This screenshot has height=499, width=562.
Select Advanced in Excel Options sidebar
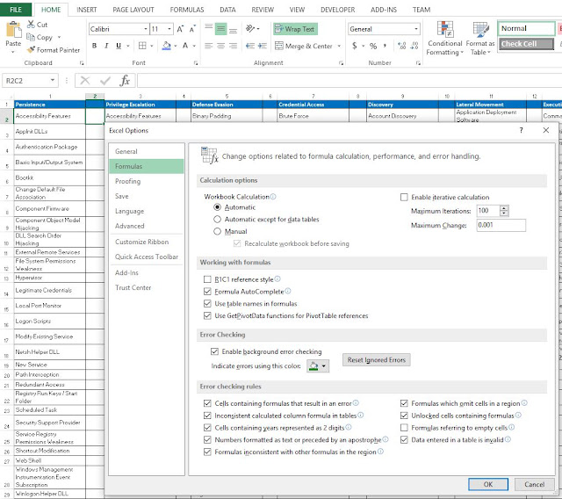pos(147,226)
